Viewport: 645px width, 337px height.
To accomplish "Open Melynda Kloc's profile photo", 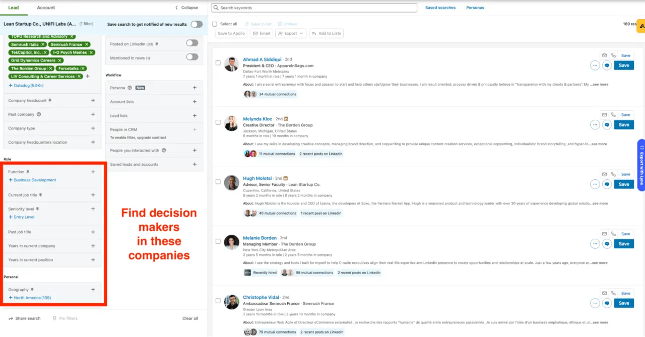I will tap(231, 123).
